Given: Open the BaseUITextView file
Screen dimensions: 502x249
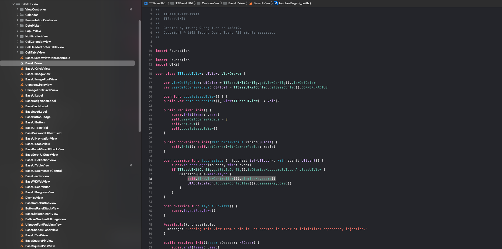Looking at the screenshot, I should click(x=37, y=235).
